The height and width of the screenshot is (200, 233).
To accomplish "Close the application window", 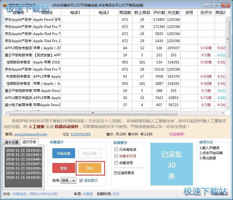I will click(226, 5).
